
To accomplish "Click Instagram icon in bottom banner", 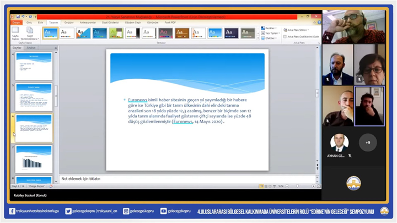I will [126, 211].
